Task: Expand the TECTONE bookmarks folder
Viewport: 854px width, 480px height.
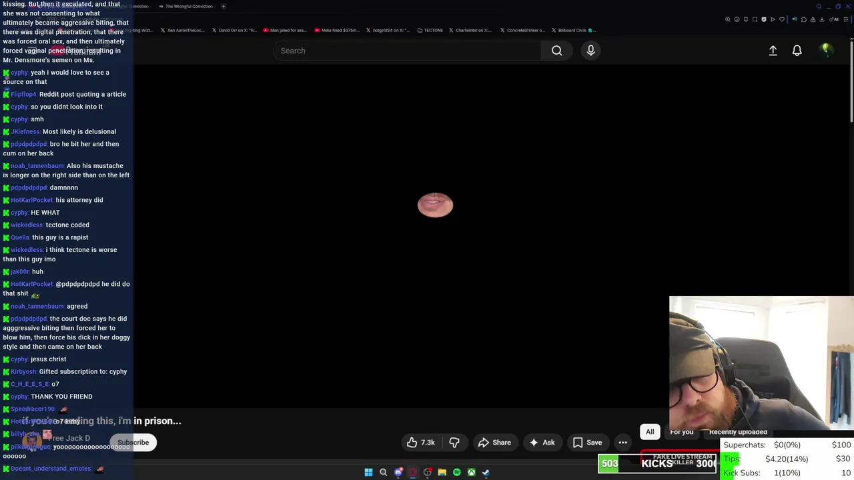Action: pyautogui.click(x=430, y=30)
